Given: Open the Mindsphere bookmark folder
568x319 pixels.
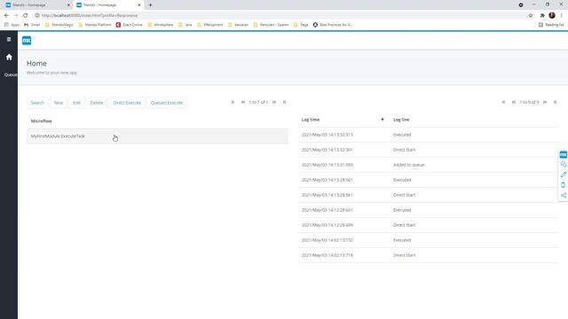Looking at the screenshot, I should point(160,25).
